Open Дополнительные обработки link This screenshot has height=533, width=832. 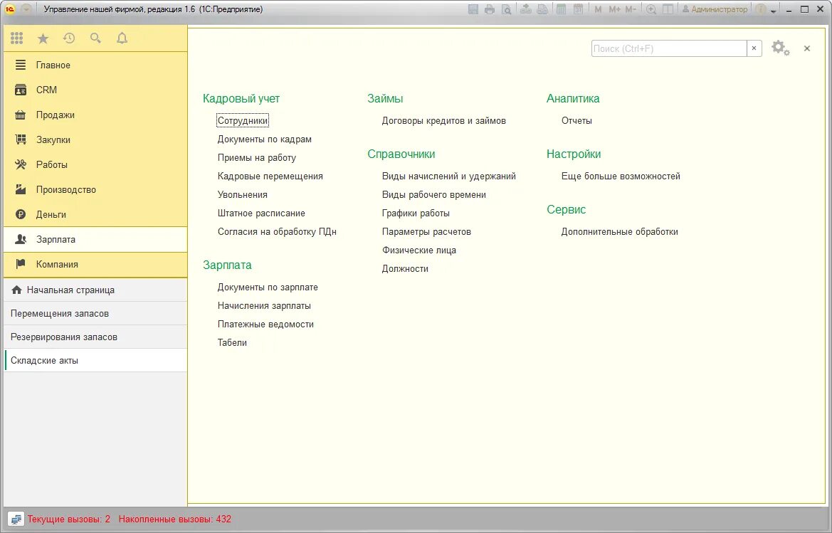pos(620,232)
